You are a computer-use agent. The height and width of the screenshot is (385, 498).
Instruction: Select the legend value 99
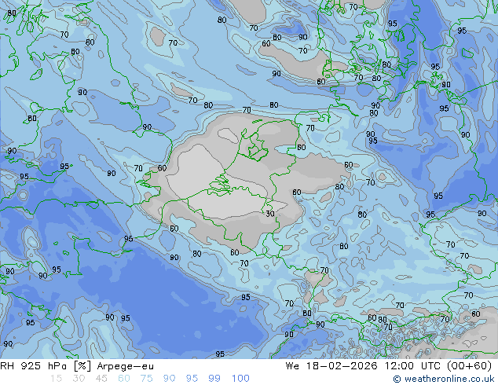pos(214,379)
